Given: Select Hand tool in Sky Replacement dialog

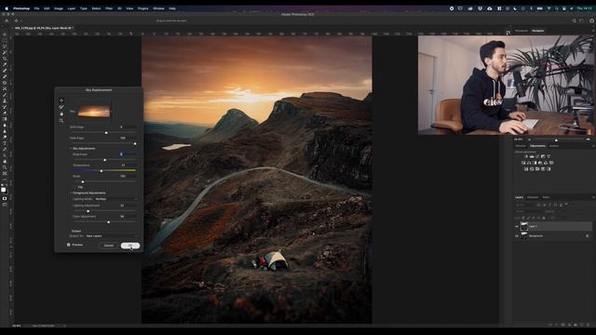Looking at the screenshot, I should click(x=61, y=114).
